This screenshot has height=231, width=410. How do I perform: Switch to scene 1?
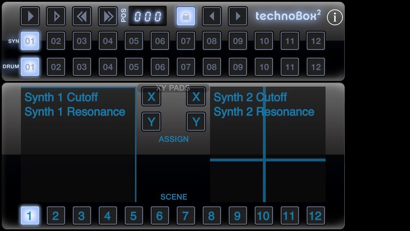tap(30, 216)
